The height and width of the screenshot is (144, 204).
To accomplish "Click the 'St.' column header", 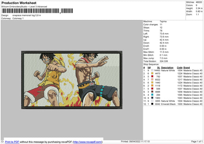I will pyautogui.click(x=158, y=68).
